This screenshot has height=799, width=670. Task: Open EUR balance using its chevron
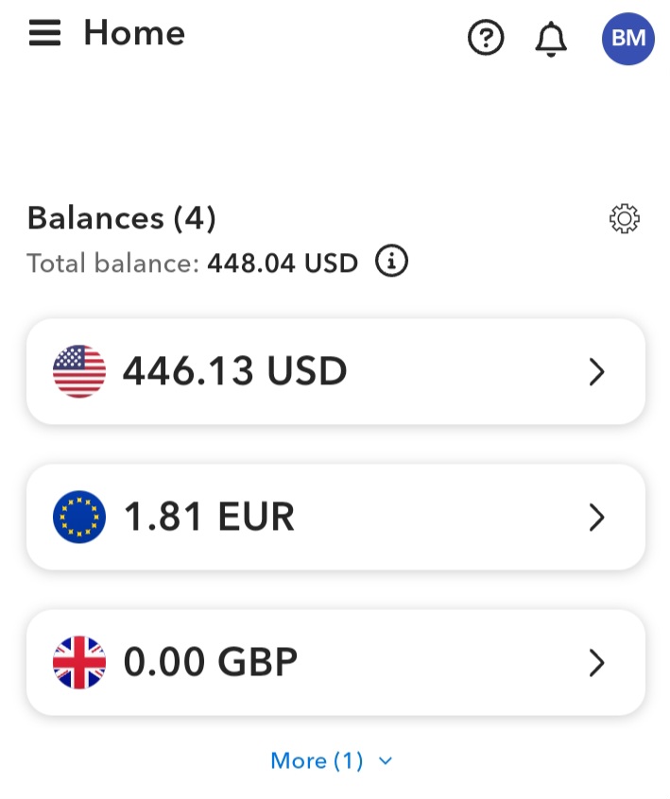(596, 518)
